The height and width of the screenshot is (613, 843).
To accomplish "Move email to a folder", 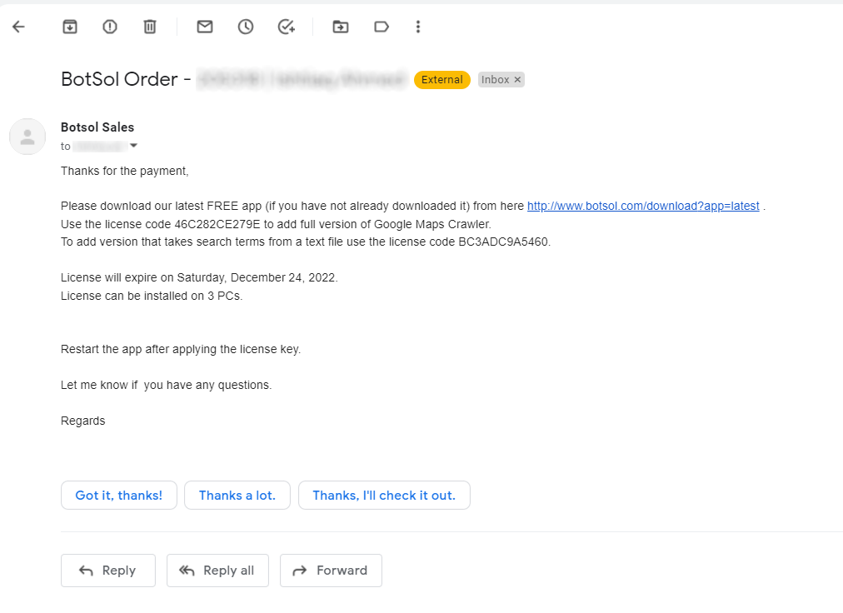I will click(x=341, y=27).
